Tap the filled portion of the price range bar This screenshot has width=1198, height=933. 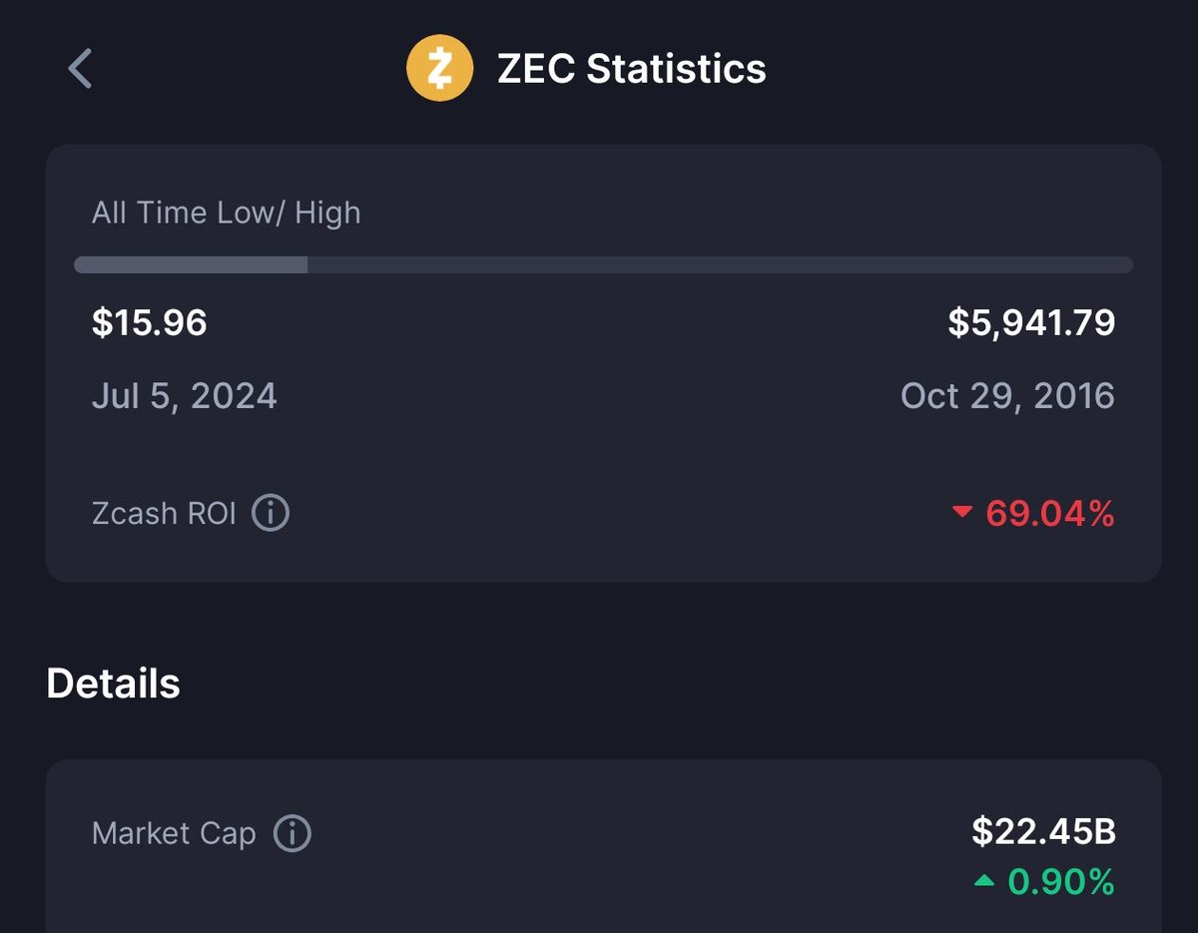click(x=191, y=264)
